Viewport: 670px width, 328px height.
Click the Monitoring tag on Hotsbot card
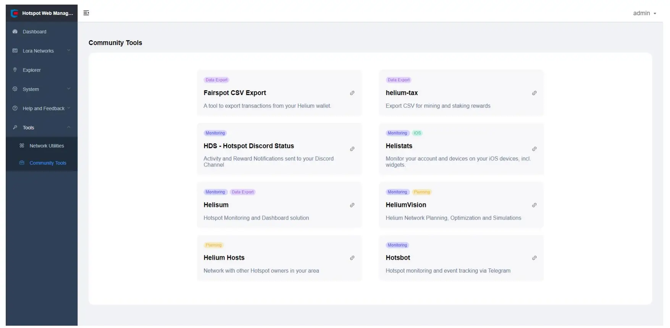(x=397, y=245)
